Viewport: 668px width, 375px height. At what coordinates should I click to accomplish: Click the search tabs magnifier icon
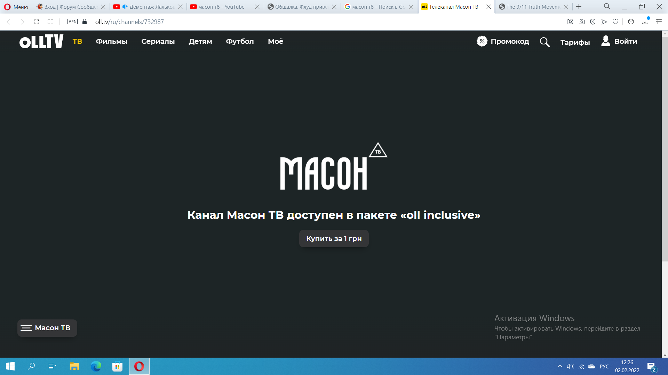607,7
